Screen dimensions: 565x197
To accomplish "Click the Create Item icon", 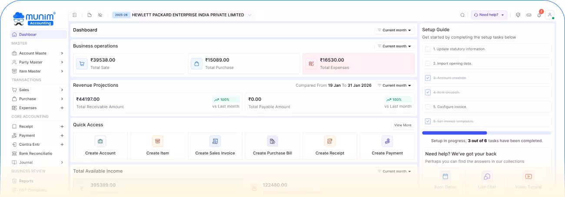I will coord(158,141).
